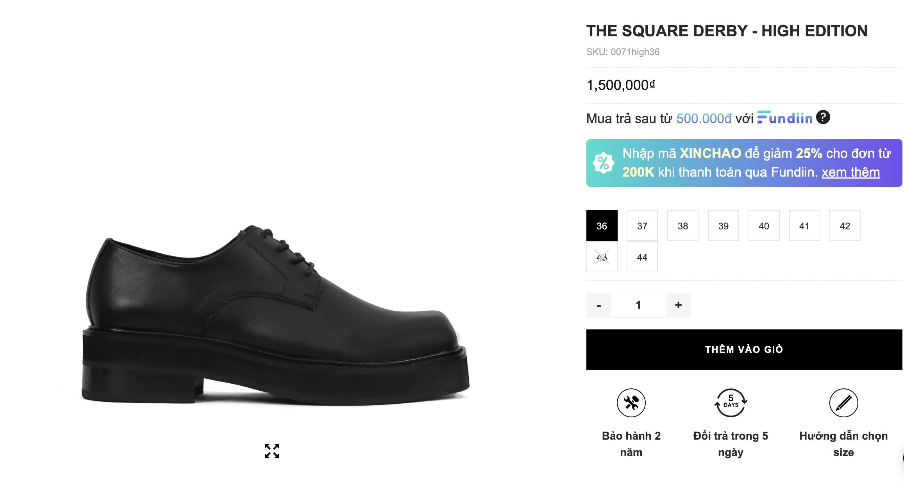
Task: Click the fullscreen expand image icon
Action: click(272, 451)
